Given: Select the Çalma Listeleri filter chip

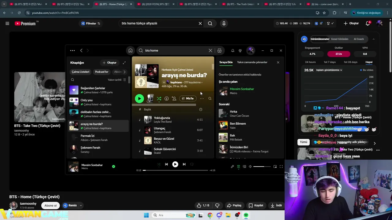Looking at the screenshot, I should (x=81, y=72).
